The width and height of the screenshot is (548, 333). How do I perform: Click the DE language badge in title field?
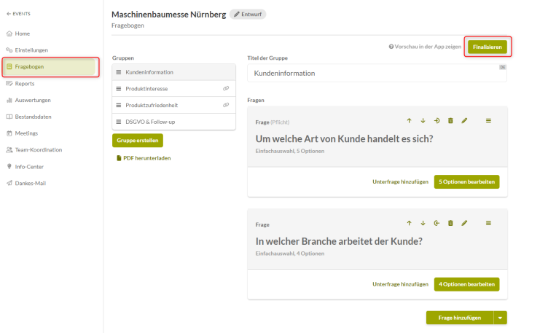point(503,67)
